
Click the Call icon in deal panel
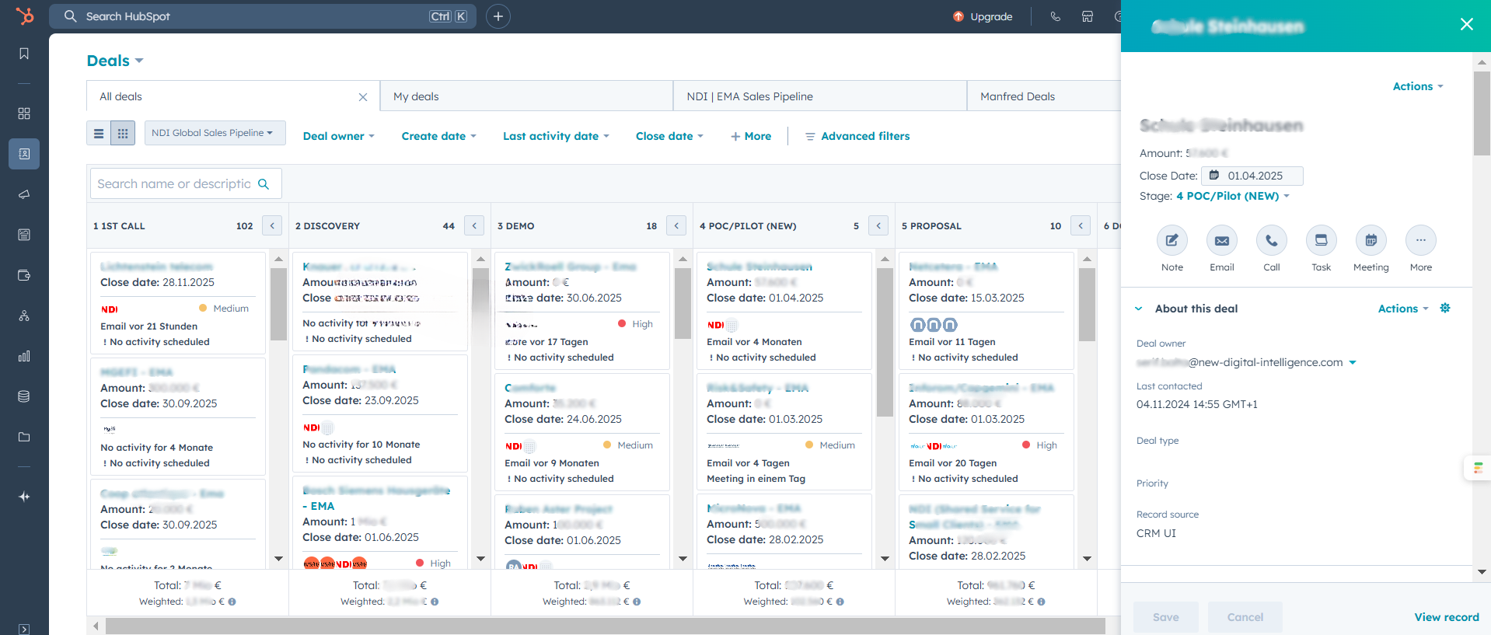1271,241
